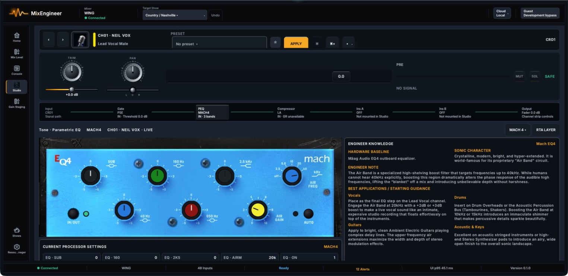This screenshot has height=276, width=568.
Task: Click the blue AIR FREQ knob
Action: [x=292, y=176]
